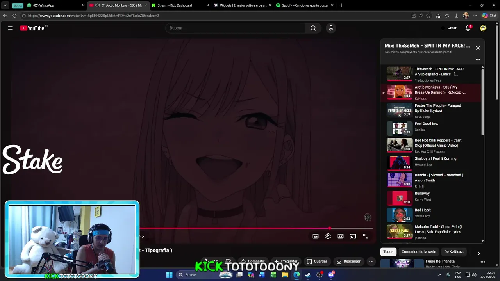This screenshot has width=500, height=281.
Task: Open Word from the taskbar
Action: (262, 275)
